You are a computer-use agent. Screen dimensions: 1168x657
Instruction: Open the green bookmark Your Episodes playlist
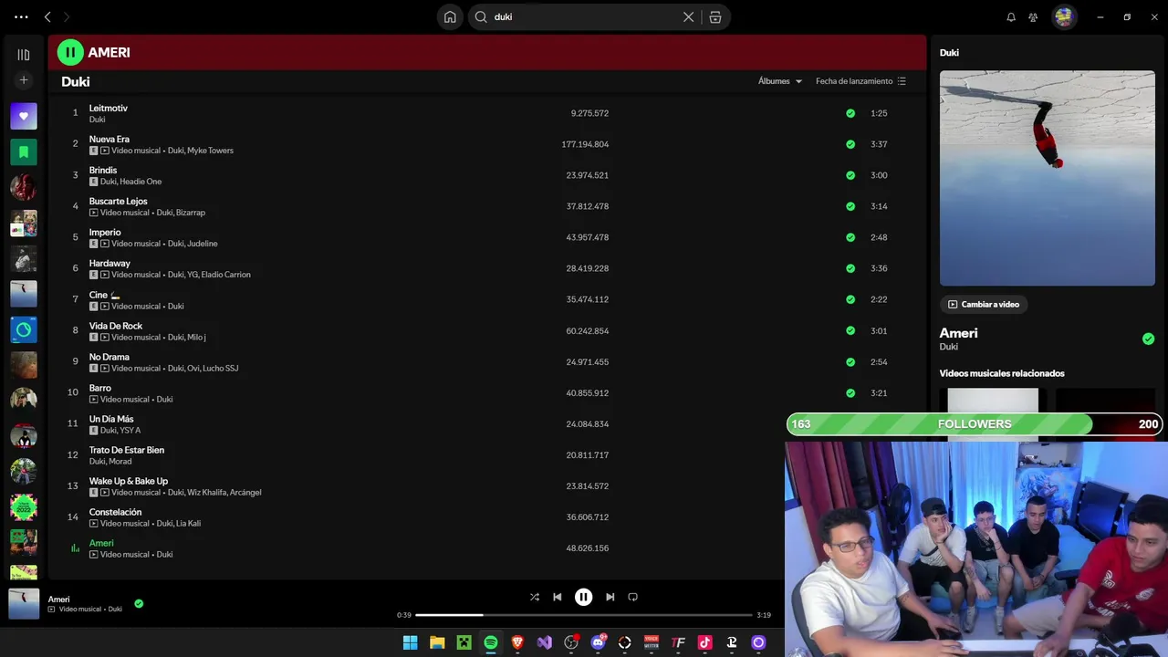(x=24, y=151)
